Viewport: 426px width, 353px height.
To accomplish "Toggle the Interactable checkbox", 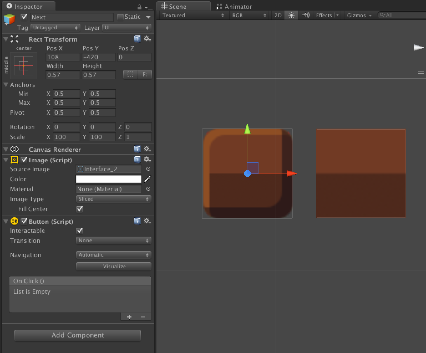I will click(x=80, y=231).
